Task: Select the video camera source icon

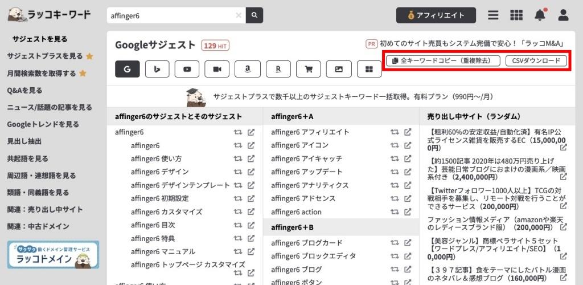Action: click(217, 69)
